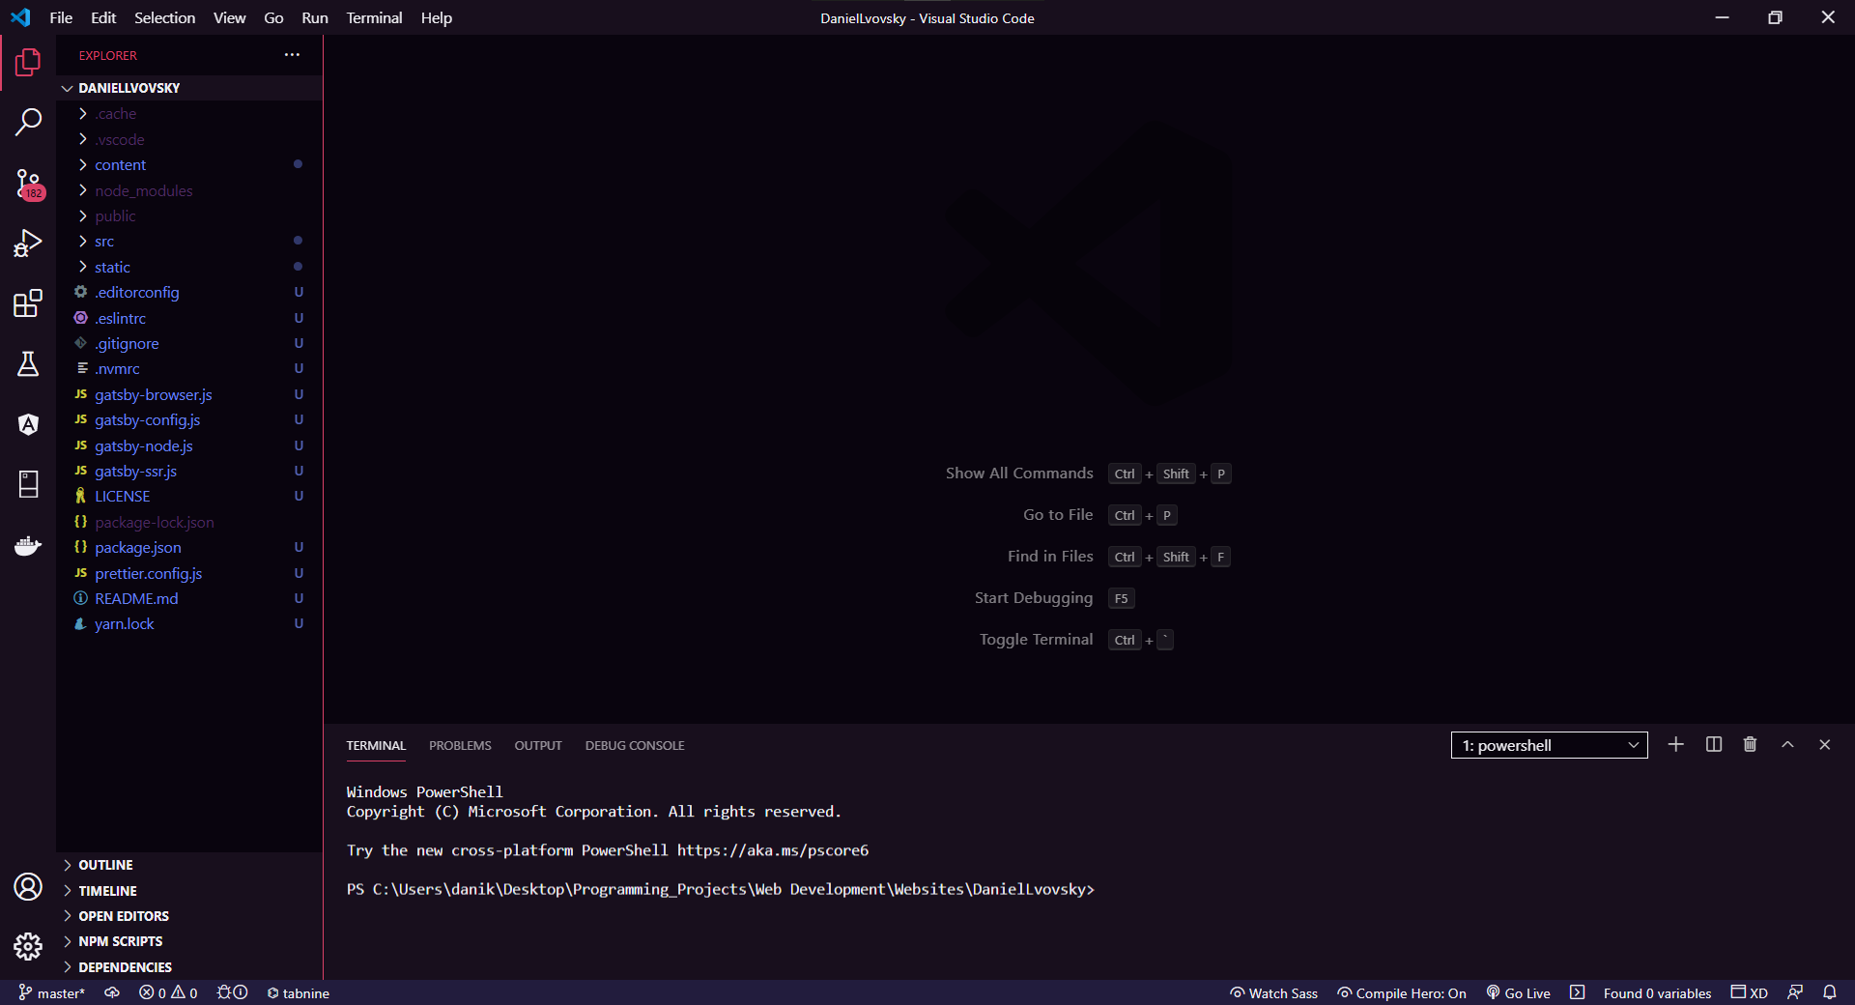Click tabnine in the status bar
The width and height of the screenshot is (1855, 1005).
[x=299, y=992]
